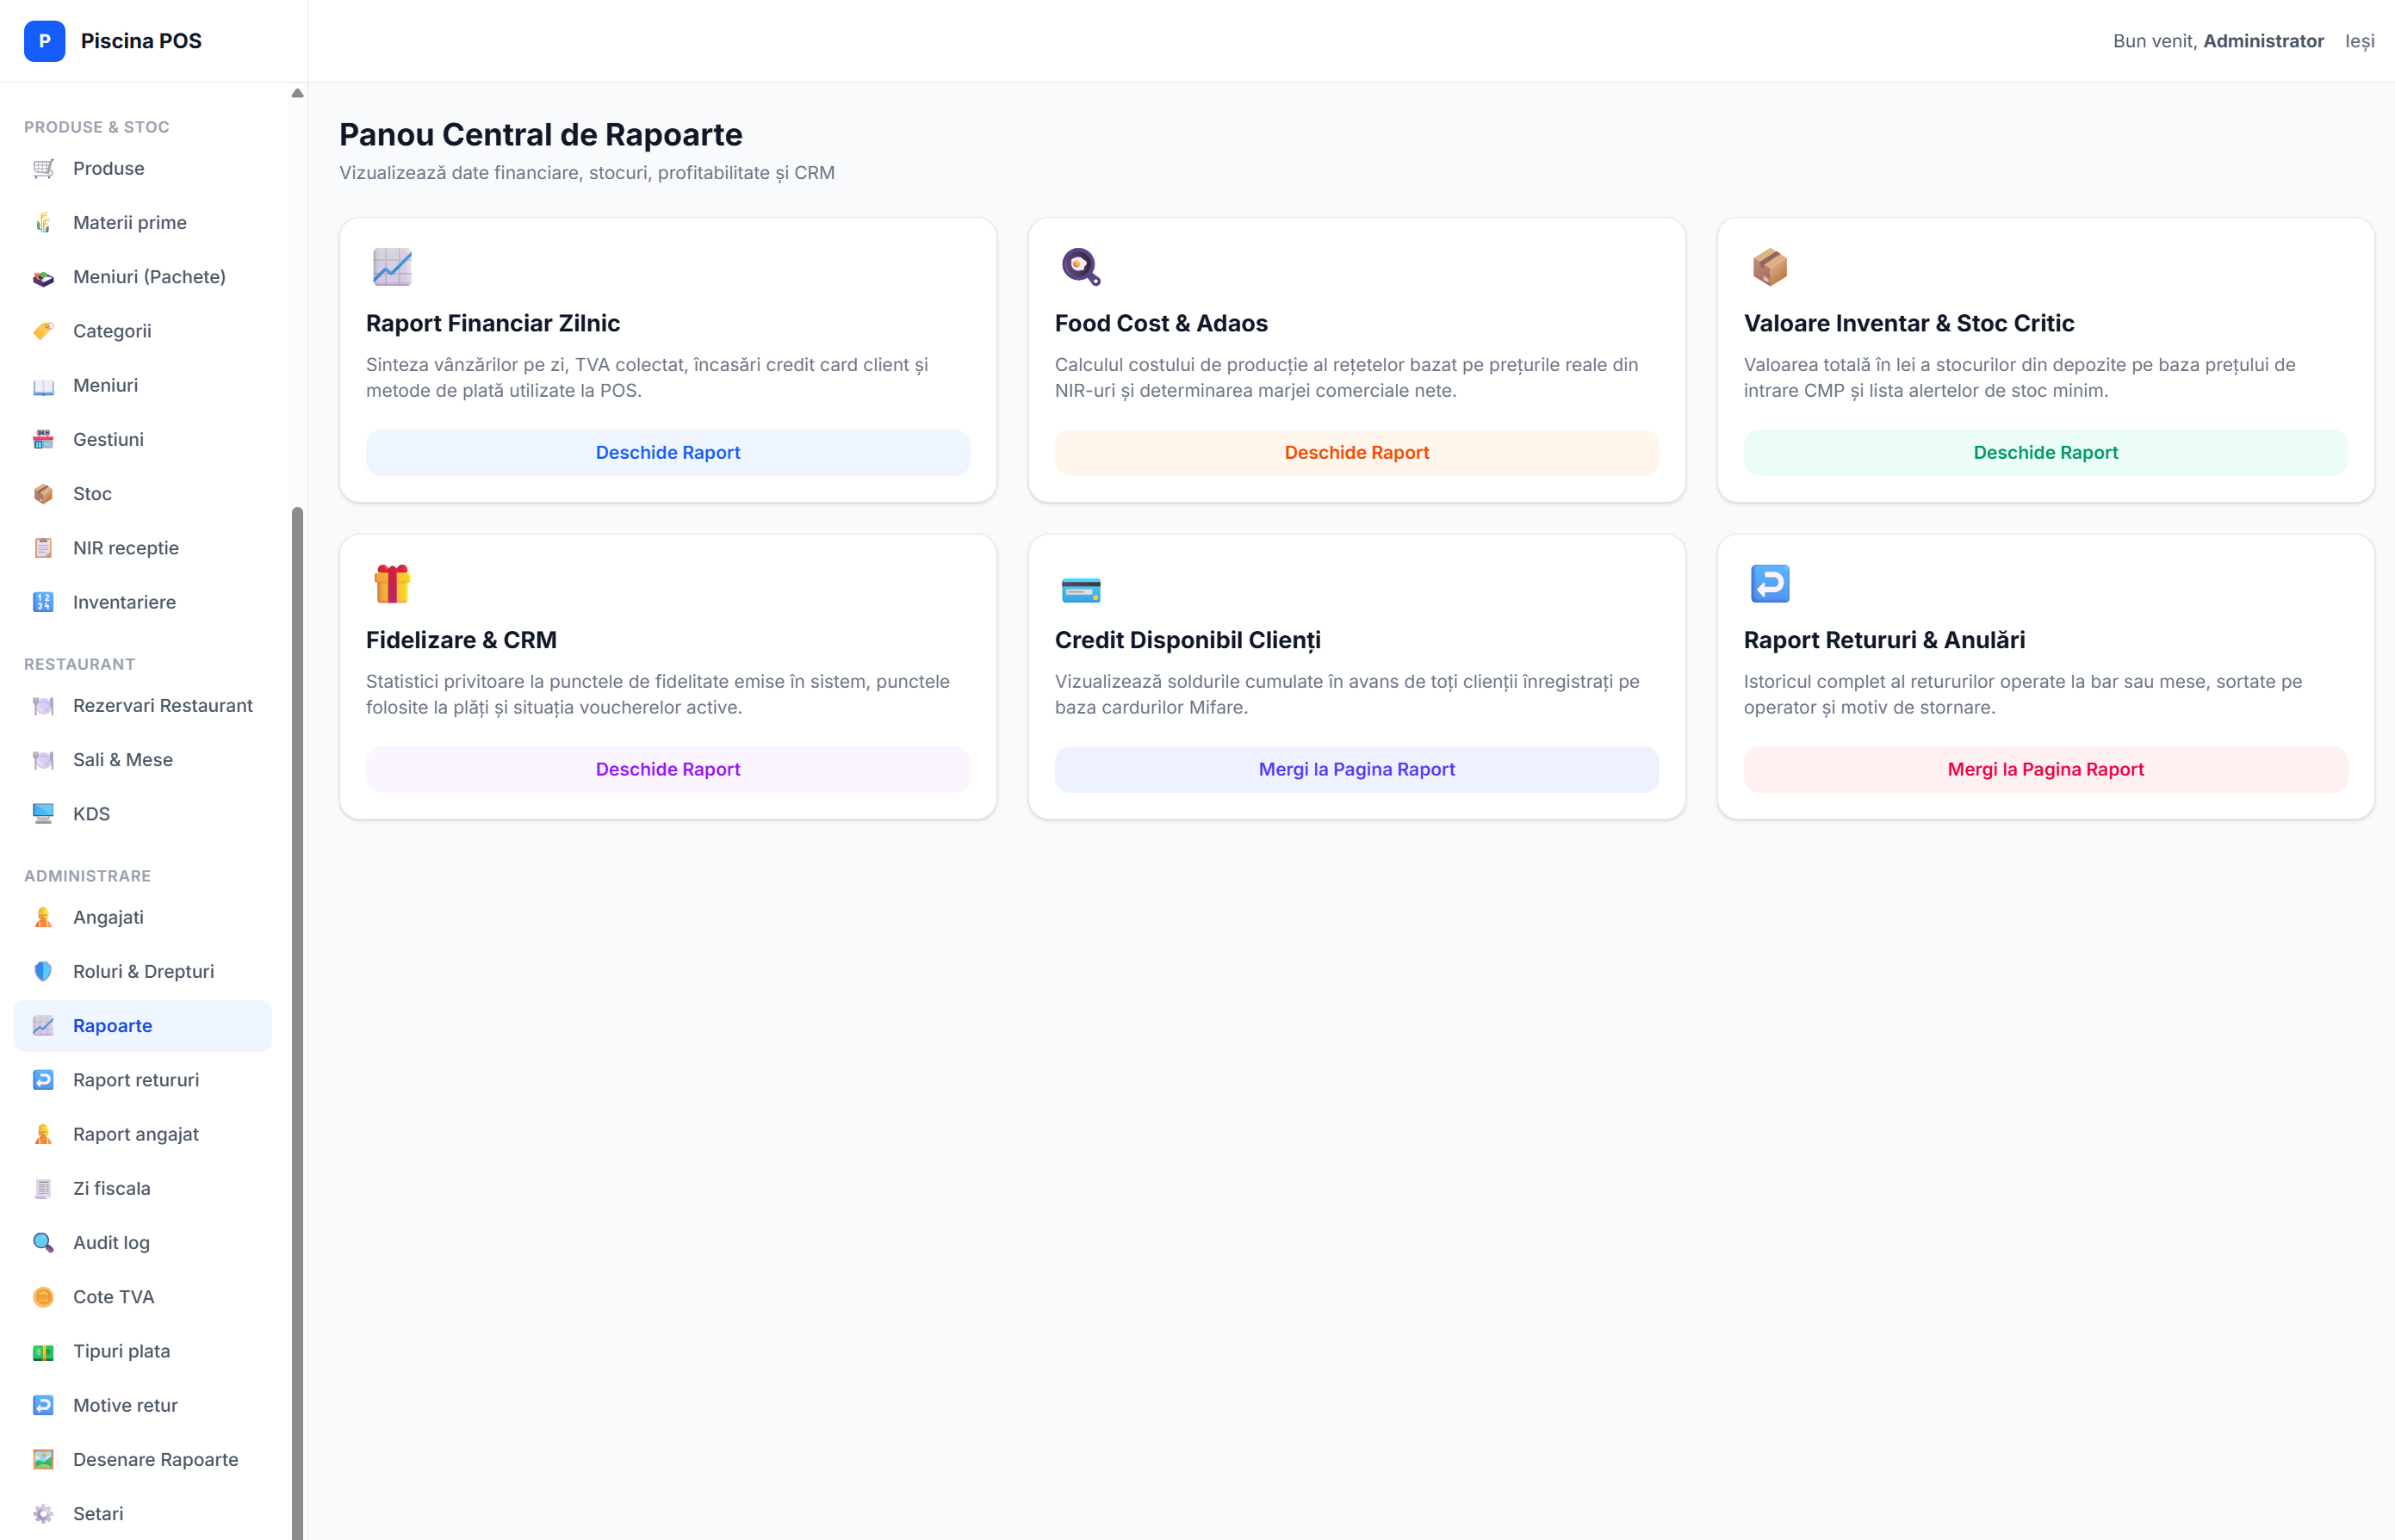This screenshot has width=2395, height=1540.
Task: Open Roluri & Drepturi page
Action: pos(143,971)
